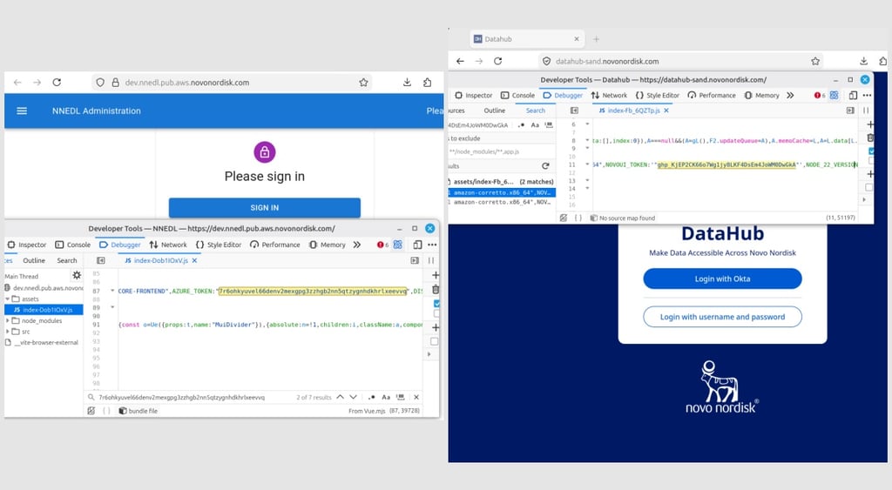Open the Network tab in NNEDL devtools
Image resolution: width=892 pixels, height=490 pixels.
pyautogui.click(x=168, y=245)
